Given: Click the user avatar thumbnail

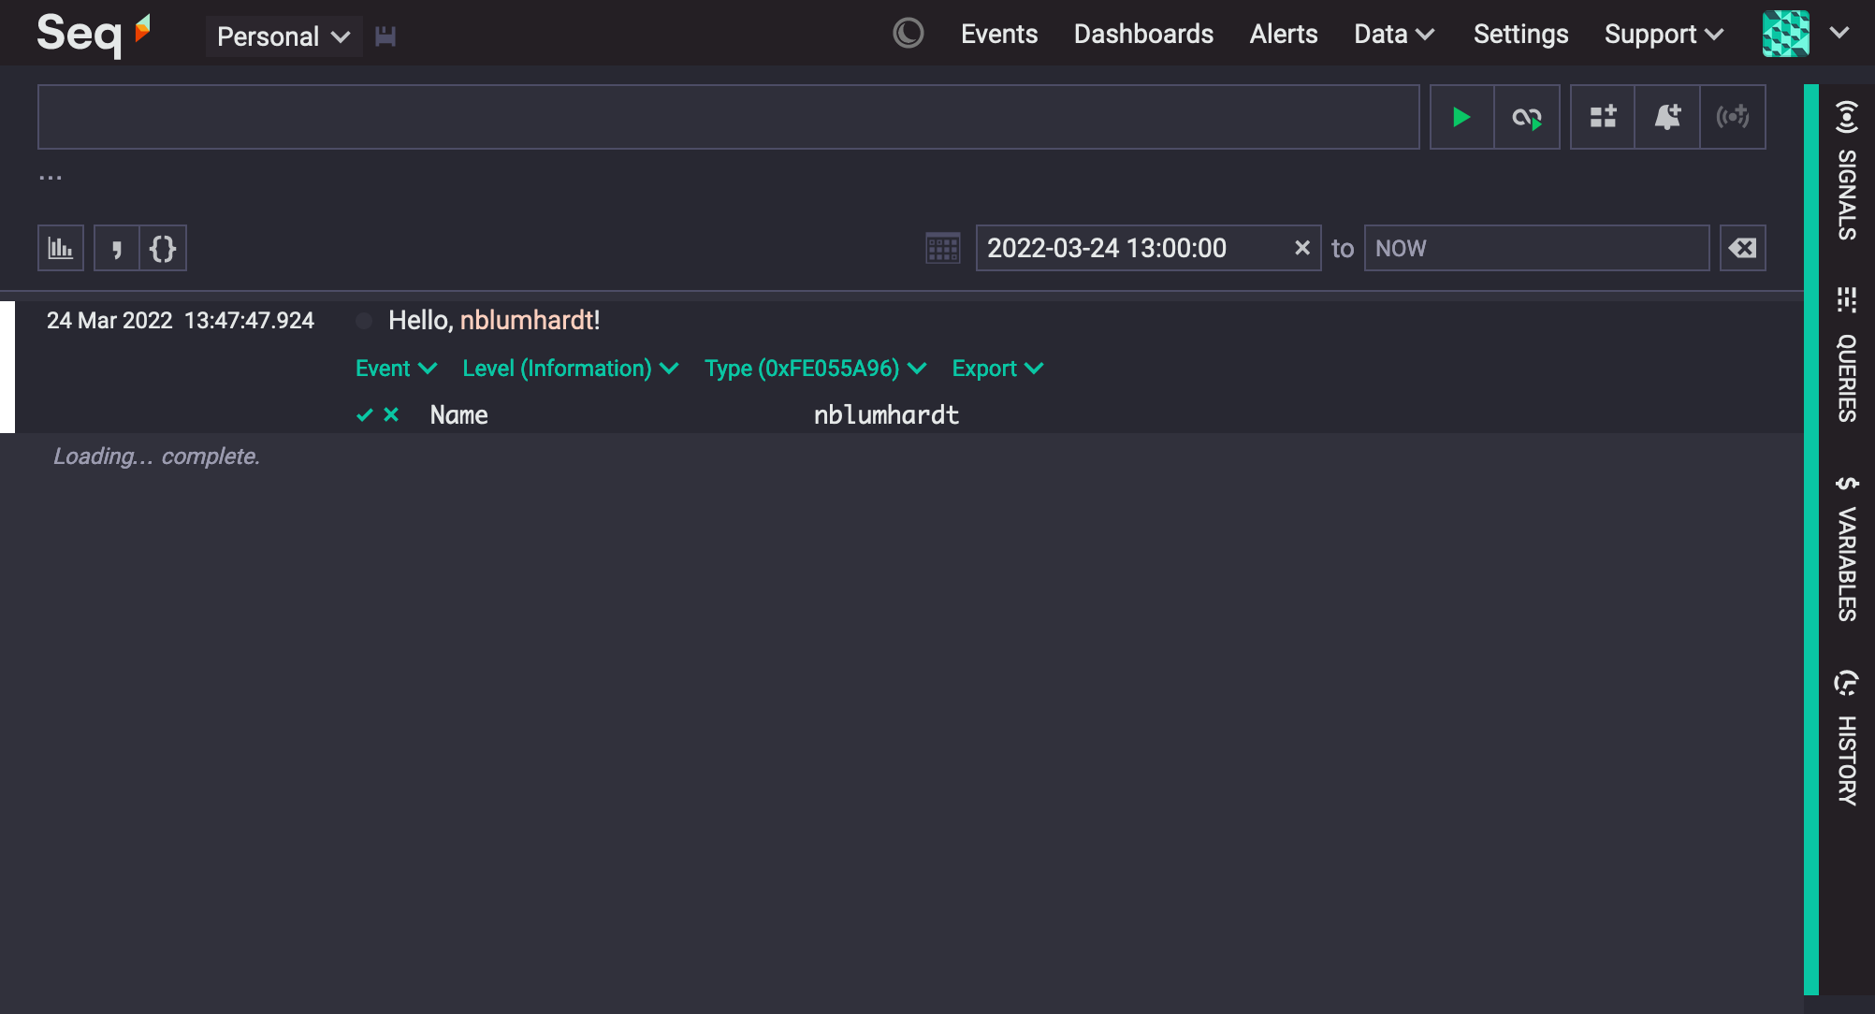Looking at the screenshot, I should coord(1785,34).
